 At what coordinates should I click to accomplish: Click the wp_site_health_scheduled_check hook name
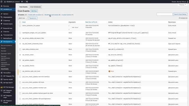coord(32,44)
